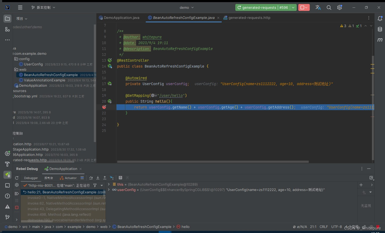Open IDE settings gear icon
This screenshot has width=385, height=233.
click(340, 7)
